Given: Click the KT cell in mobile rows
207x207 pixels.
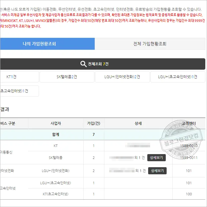Looking at the screenshot, I should 56,146.
